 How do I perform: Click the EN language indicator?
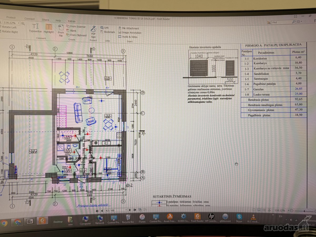point(280,216)
